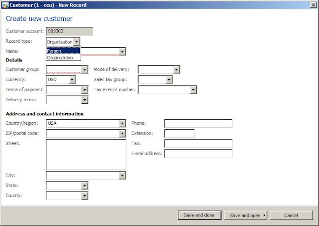
Task: Close the Customer New Record window
Action: pyautogui.click(x=314, y=5)
